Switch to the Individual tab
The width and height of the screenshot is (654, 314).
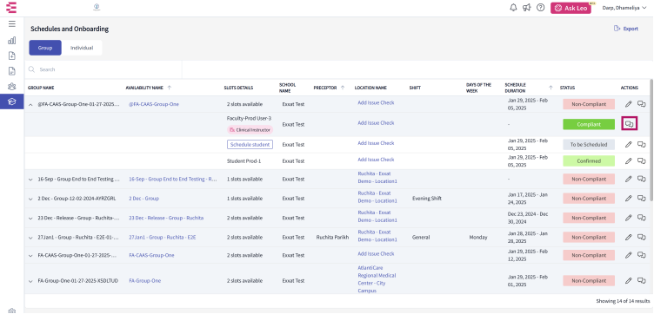[82, 48]
